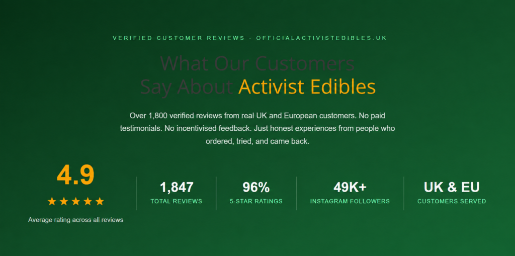The height and width of the screenshot is (256, 515).
Task: Click the third orange rating star
Action: pyautogui.click(x=76, y=202)
